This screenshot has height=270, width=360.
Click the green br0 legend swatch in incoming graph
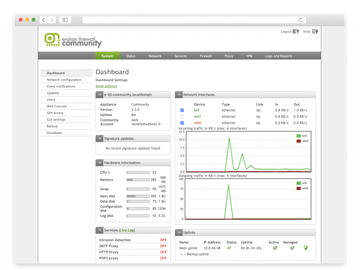(x=299, y=136)
